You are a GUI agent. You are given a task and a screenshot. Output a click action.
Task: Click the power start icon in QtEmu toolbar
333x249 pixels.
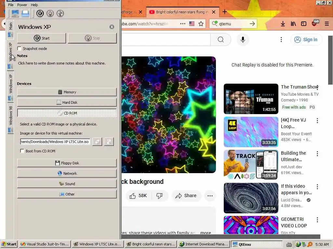tap(40, 14)
